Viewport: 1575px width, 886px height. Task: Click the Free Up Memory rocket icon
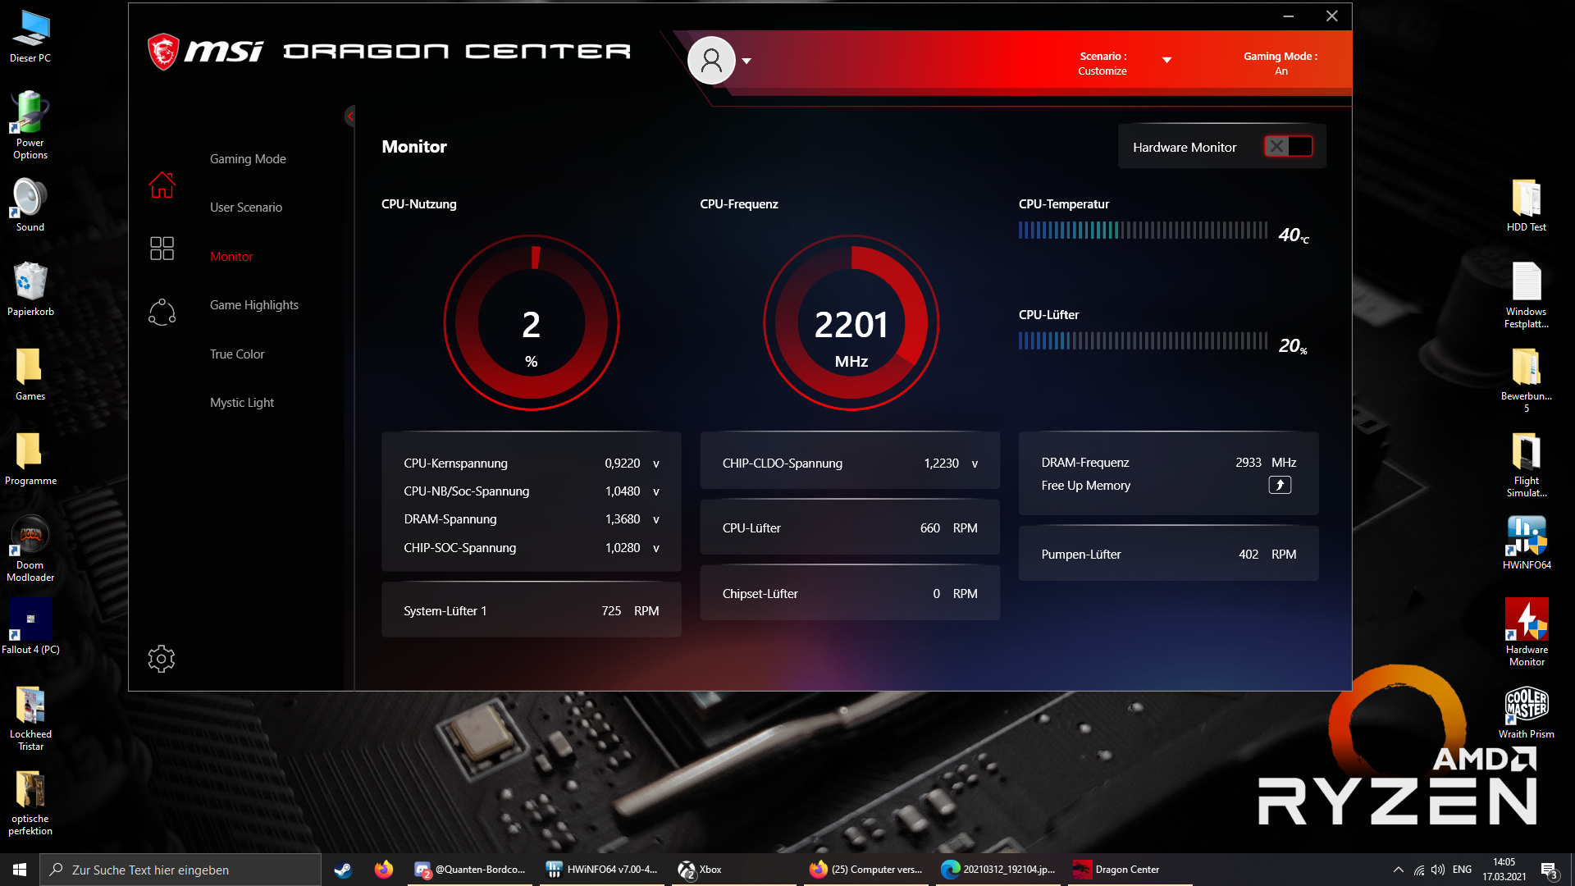1280,486
